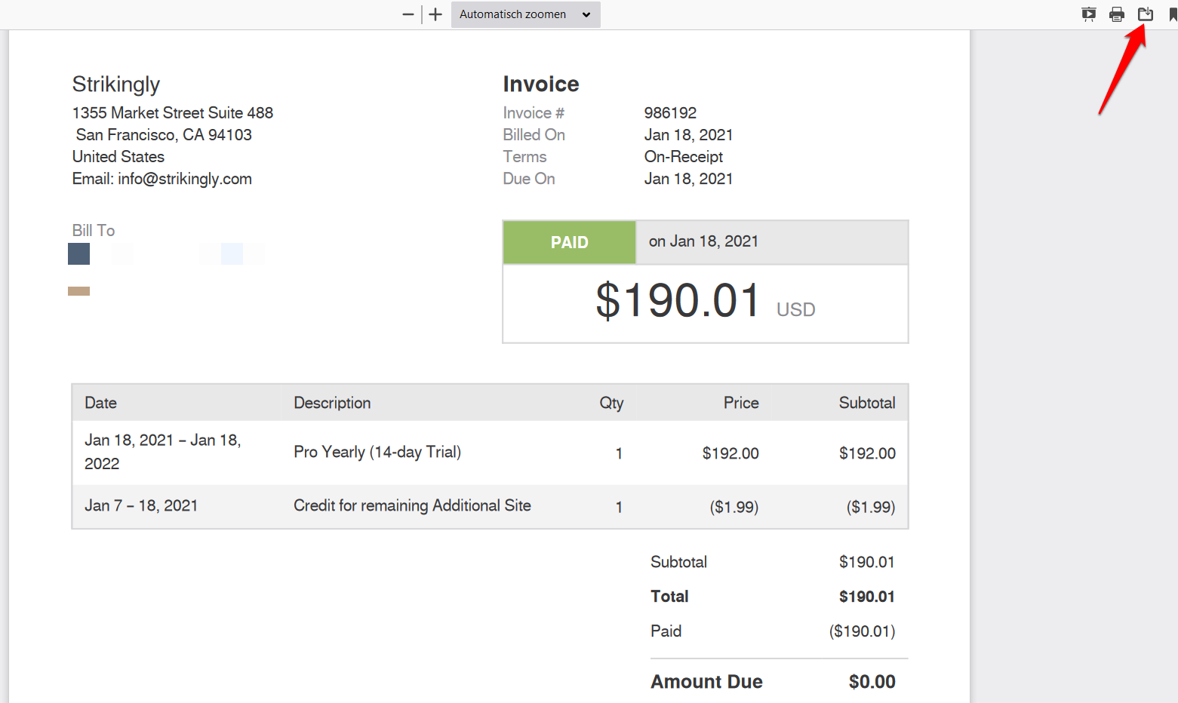The image size is (1178, 703).
Task: Click the bold Total label
Action: click(669, 597)
